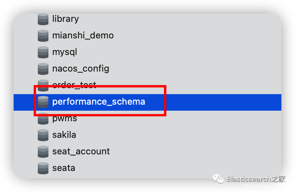The height and width of the screenshot is (192, 295).
Task: Click the seata database icon
Action: coord(43,168)
